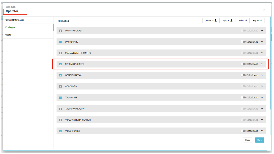
Task: Click the Expand All button
Action: tap(258, 21)
